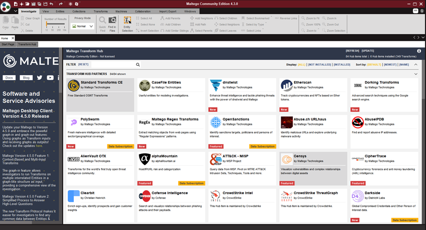Click the Clear Graph trash icon
Image resolution: width=426 pixels, height=230 pixels.
click(x=23, y=18)
